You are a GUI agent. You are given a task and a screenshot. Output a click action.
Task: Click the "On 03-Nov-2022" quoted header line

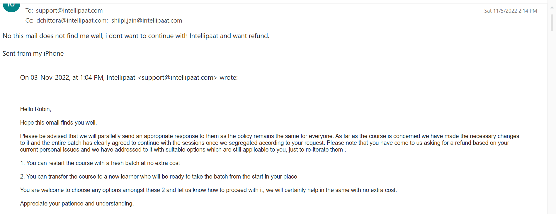pos(129,78)
